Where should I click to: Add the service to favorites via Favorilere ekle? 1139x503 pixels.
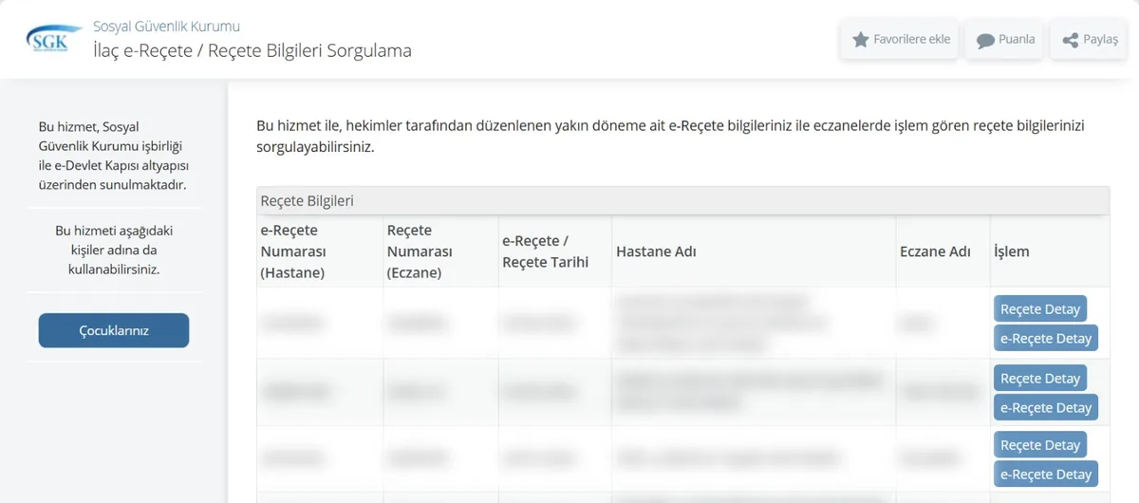[x=899, y=40]
